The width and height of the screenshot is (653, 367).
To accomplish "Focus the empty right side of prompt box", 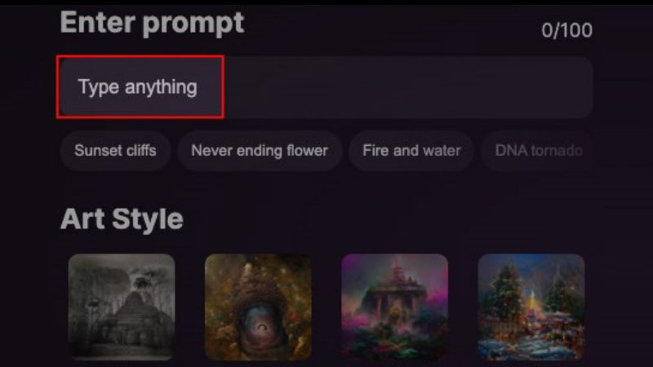I will pos(408,87).
